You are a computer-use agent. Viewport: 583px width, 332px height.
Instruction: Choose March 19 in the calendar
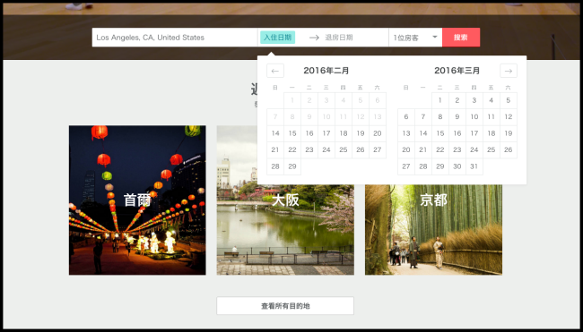(509, 133)
